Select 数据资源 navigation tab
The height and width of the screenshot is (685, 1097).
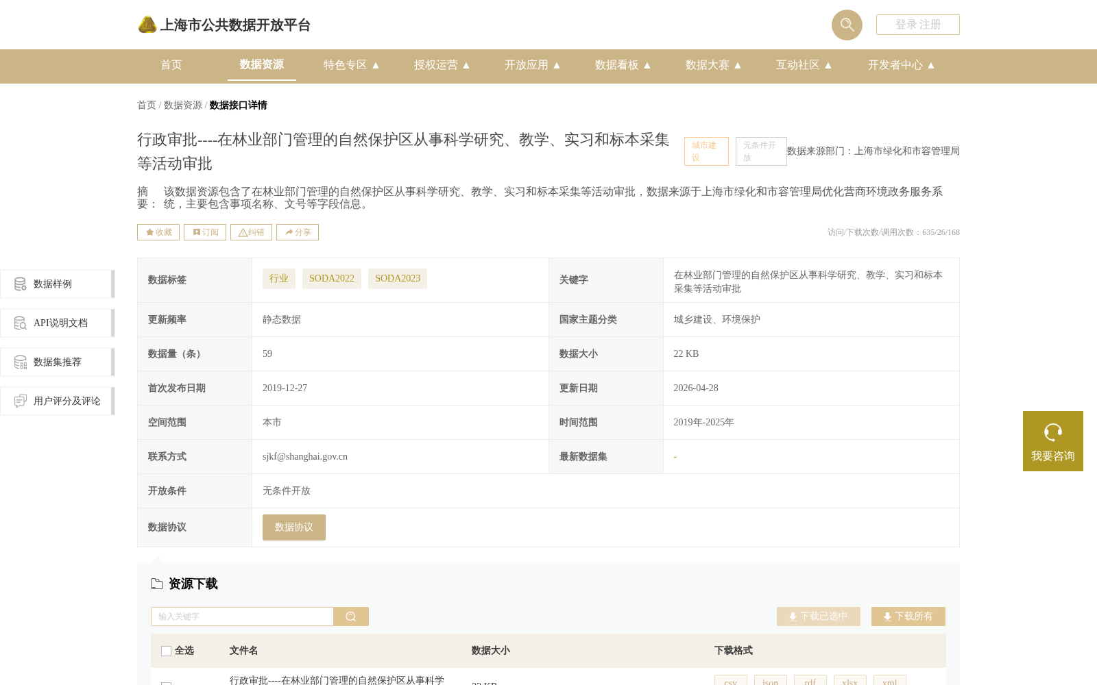(262, 64)
